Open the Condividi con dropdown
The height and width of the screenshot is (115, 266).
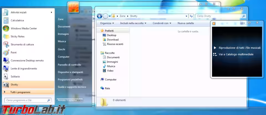click(162, 23)
